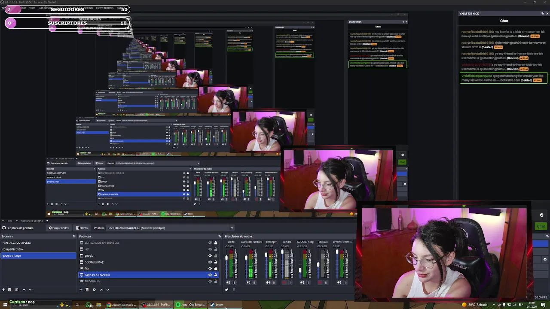Switch to OBS taskbar button
The height and width of the screenshot is (309, 550).
(x=156, y=305)
